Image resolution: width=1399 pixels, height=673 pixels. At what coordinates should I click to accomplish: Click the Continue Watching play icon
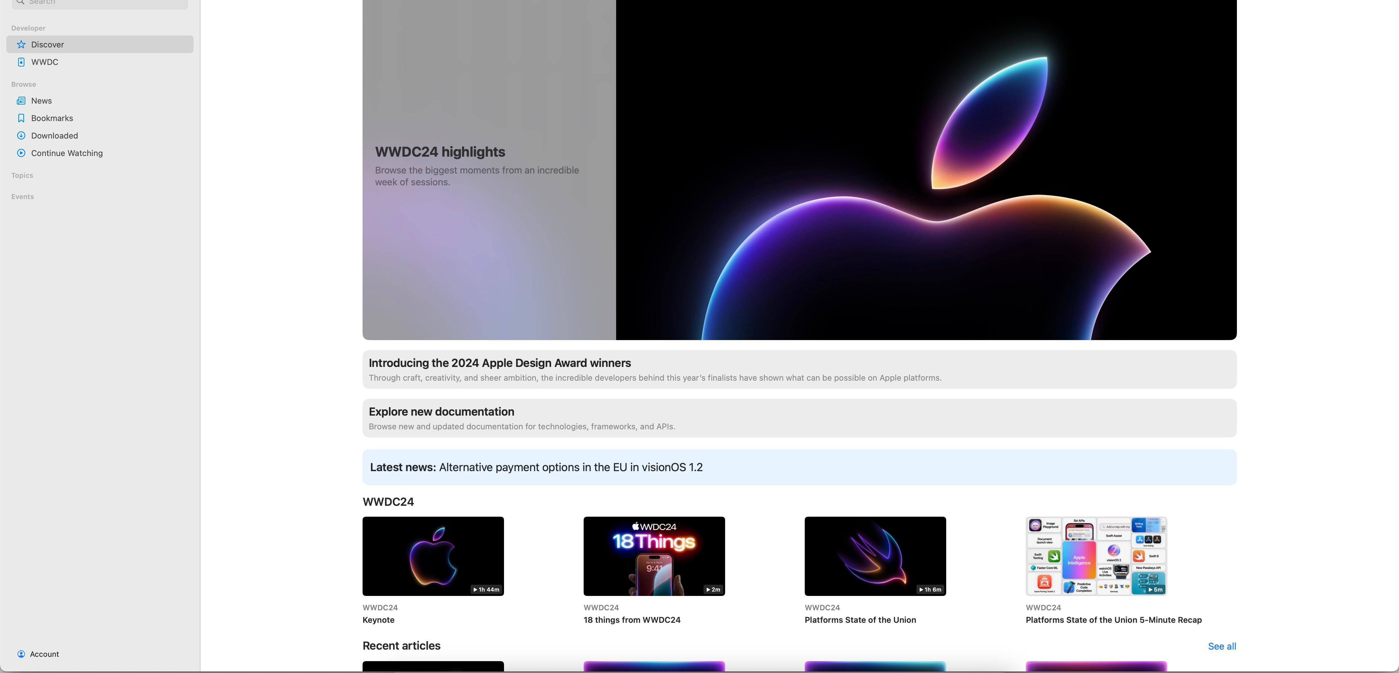tap(21, 153)
